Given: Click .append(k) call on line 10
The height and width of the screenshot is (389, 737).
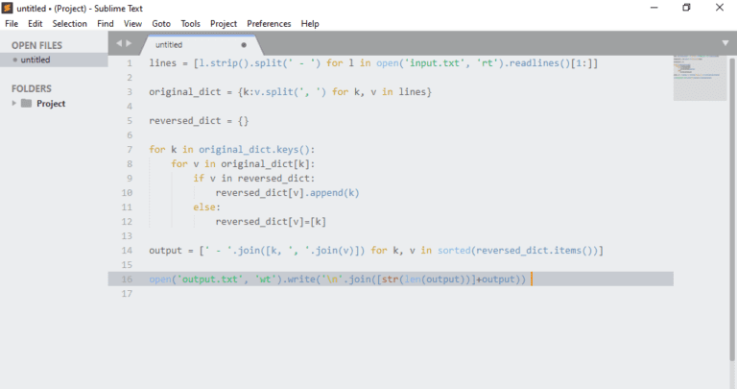Looking at the screenshot, I should [332, 193].
